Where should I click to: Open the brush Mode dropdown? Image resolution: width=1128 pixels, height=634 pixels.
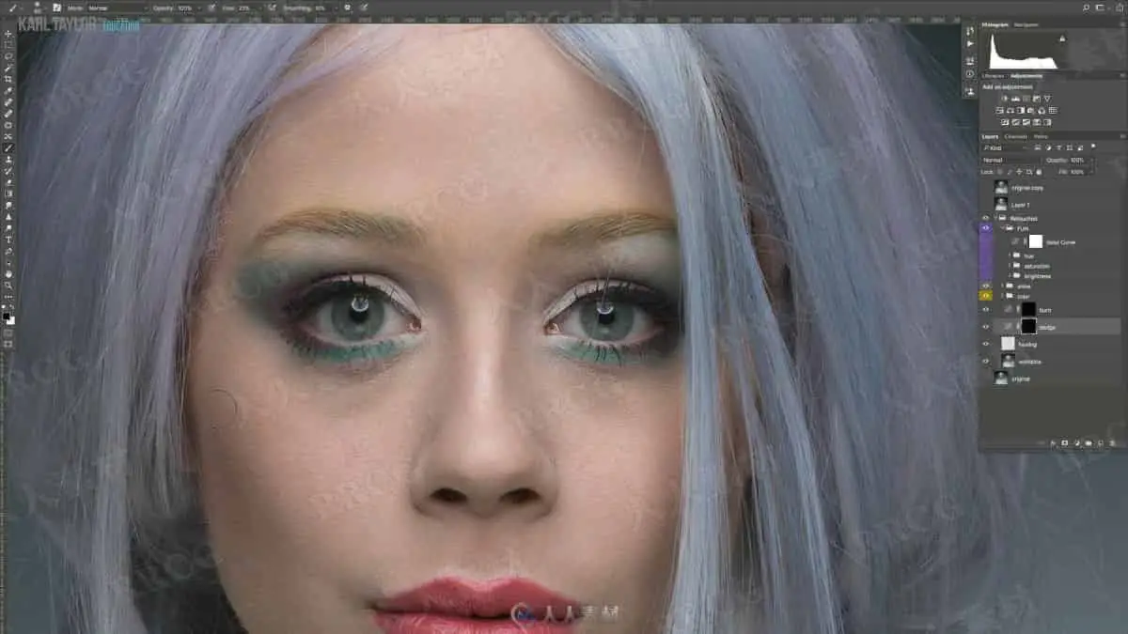pyautogui.click(x=118, y=8)
